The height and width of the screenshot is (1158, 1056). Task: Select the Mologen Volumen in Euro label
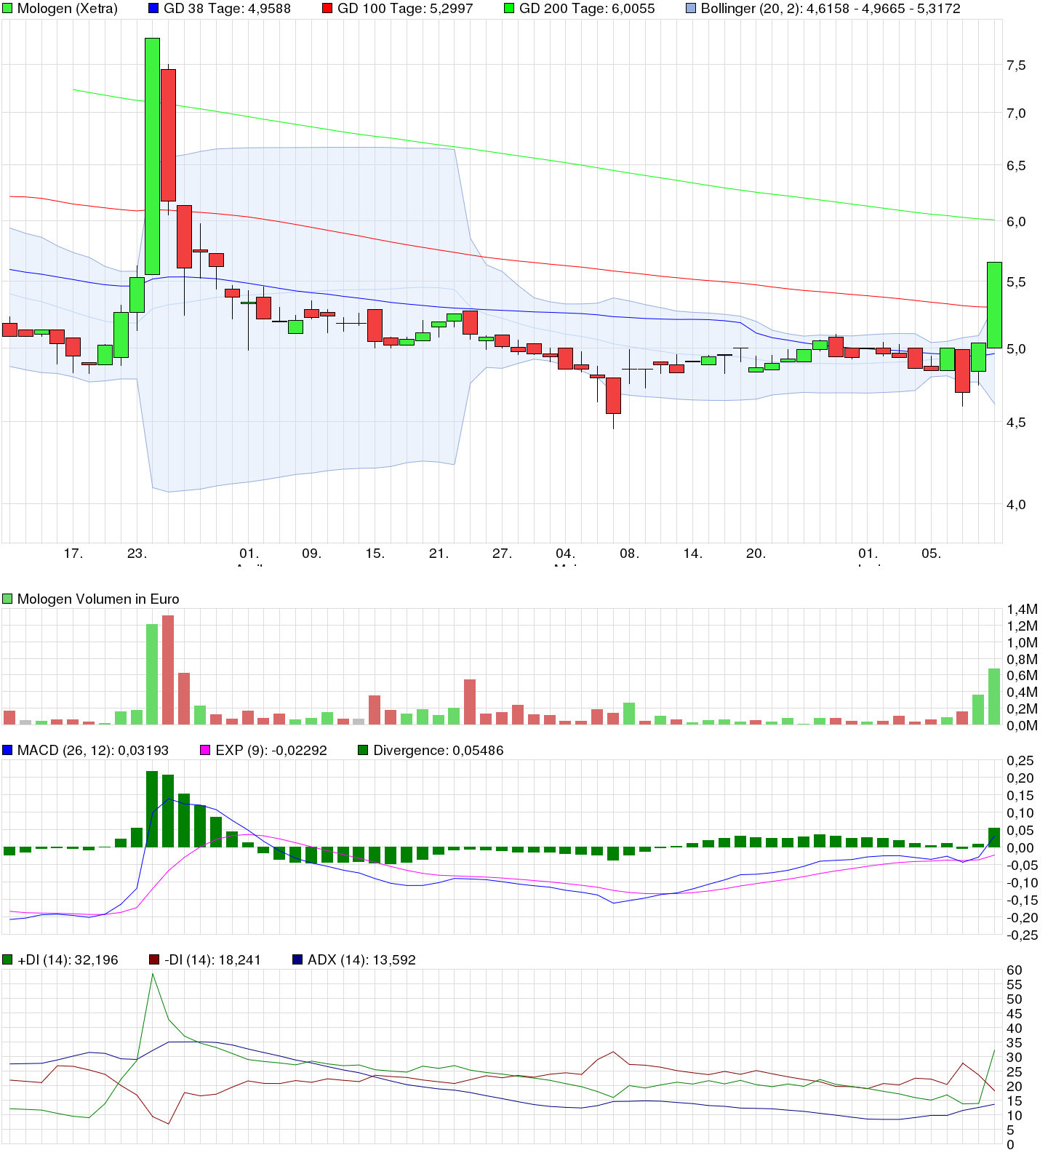97,599
